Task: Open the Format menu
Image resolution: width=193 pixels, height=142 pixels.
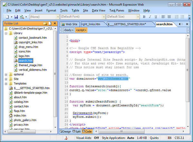Action: [51, 11]
